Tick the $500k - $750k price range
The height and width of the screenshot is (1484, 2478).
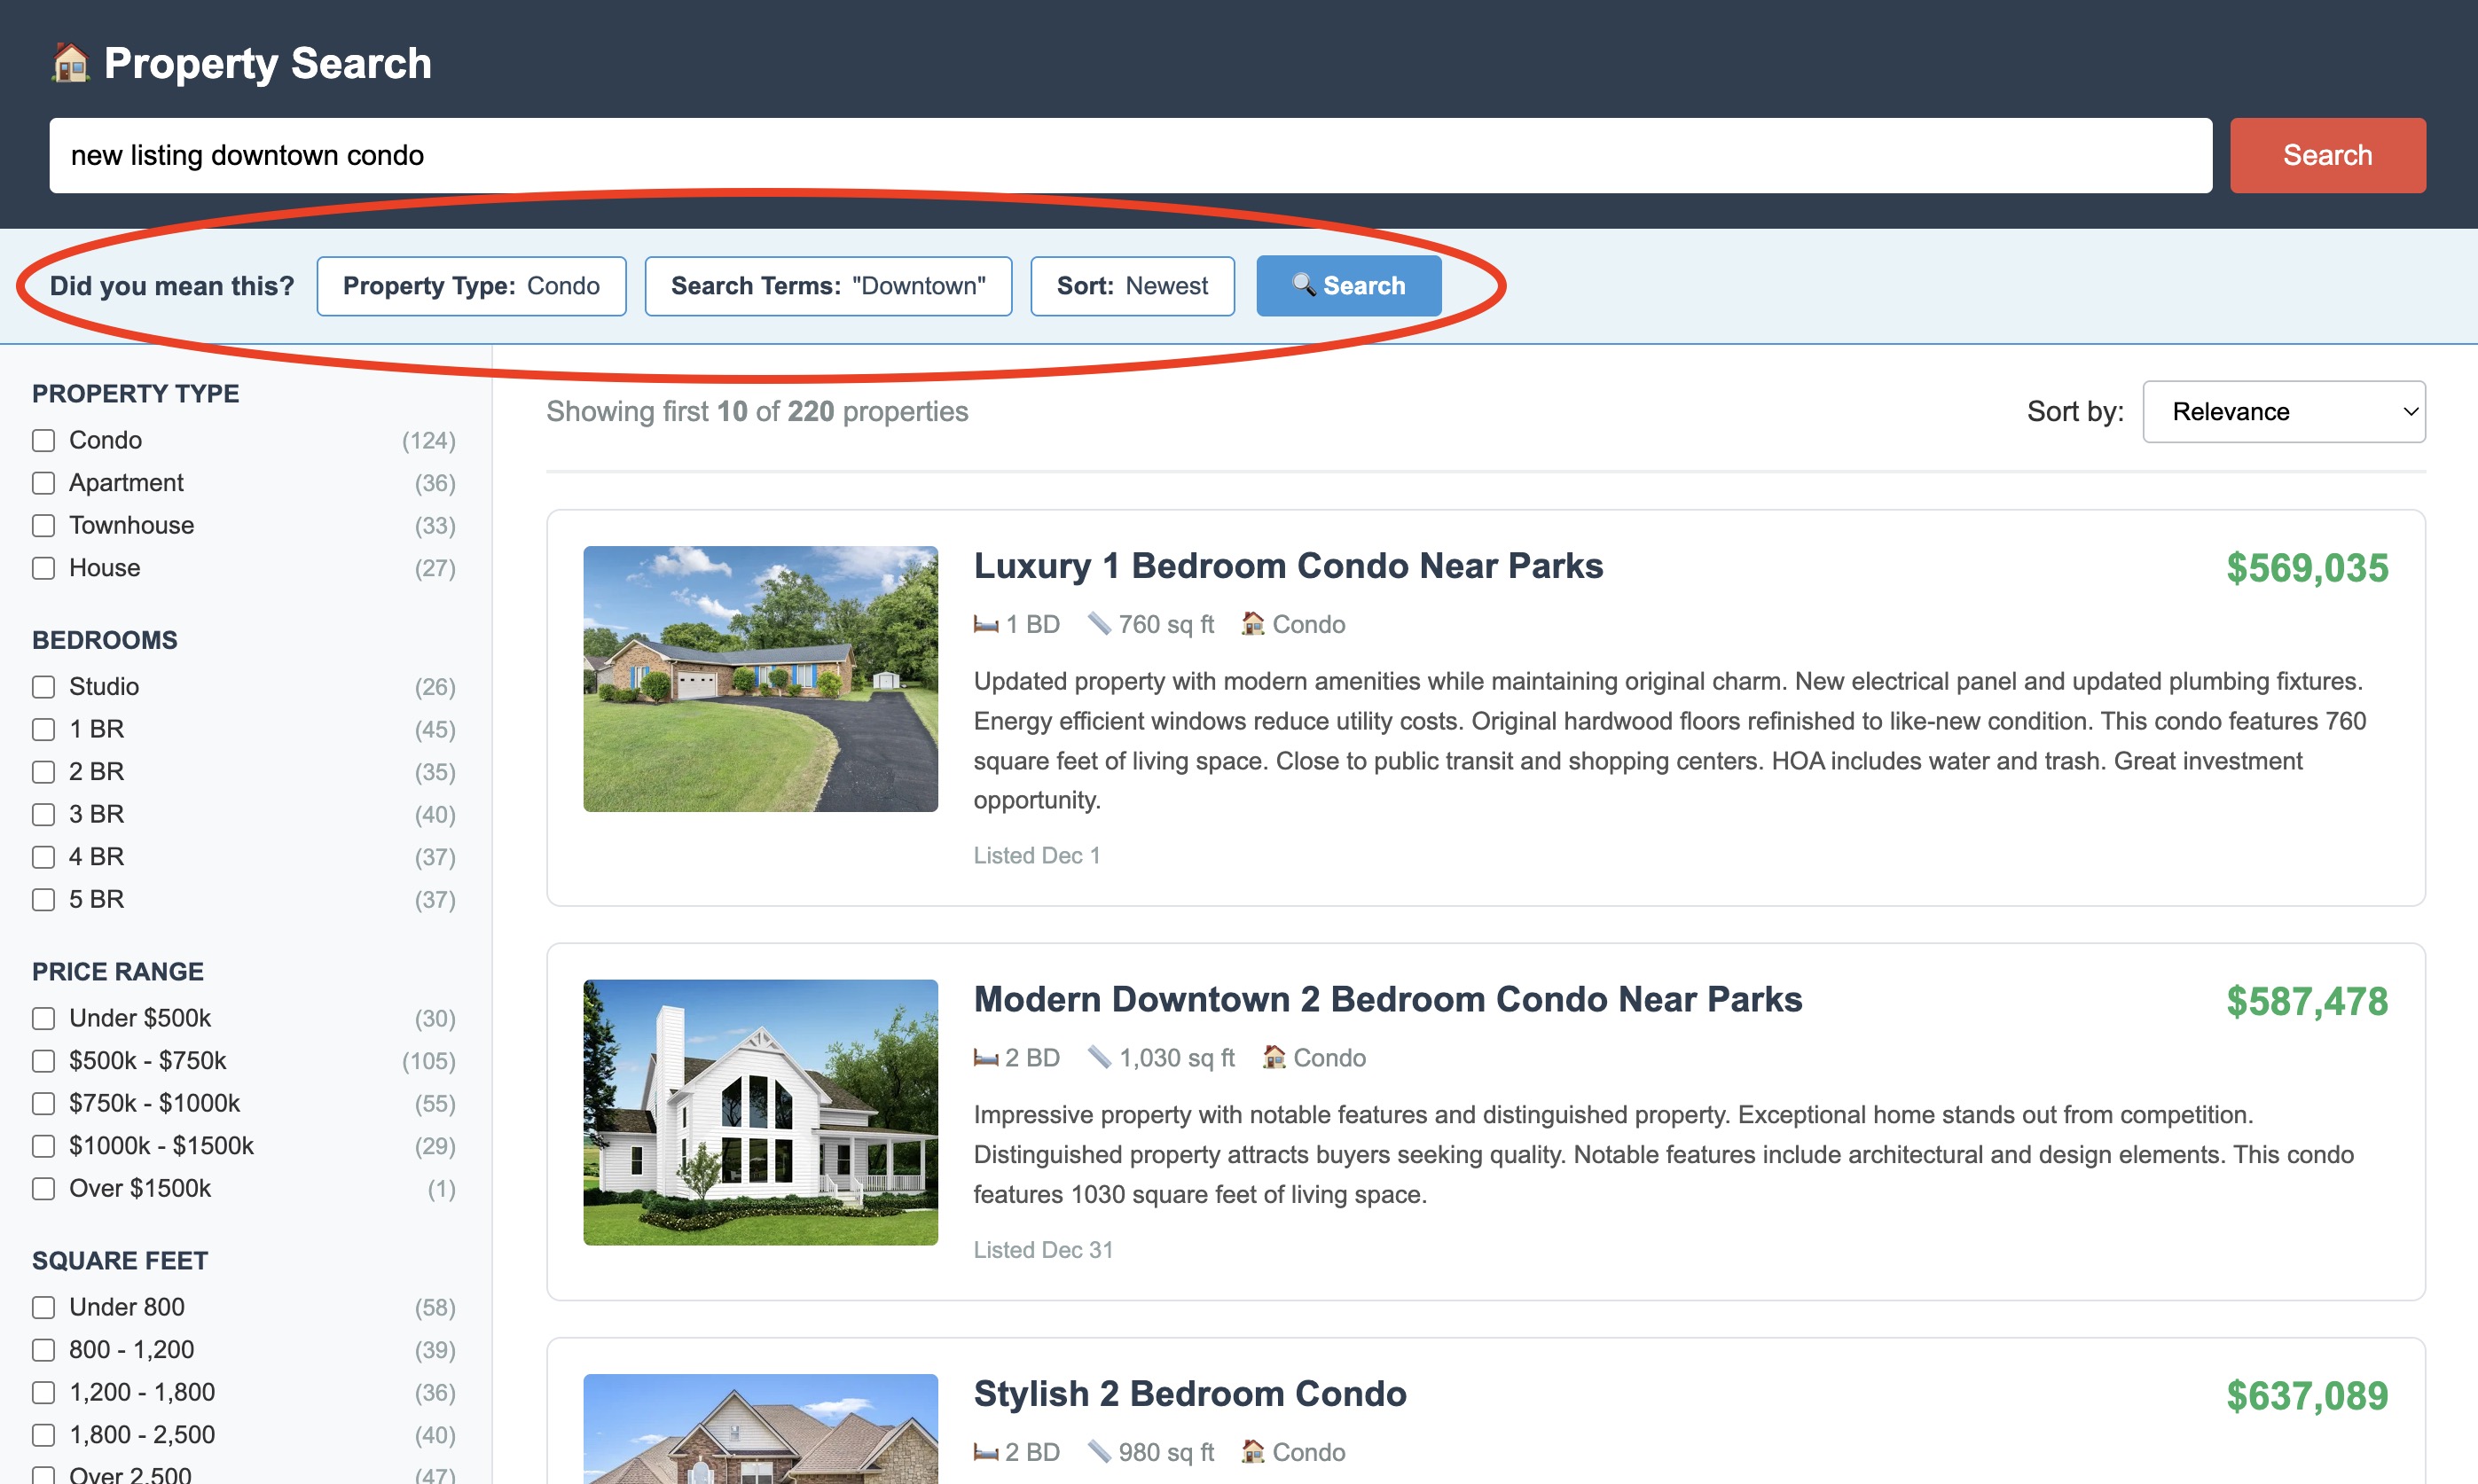[x=43, y=1061]
